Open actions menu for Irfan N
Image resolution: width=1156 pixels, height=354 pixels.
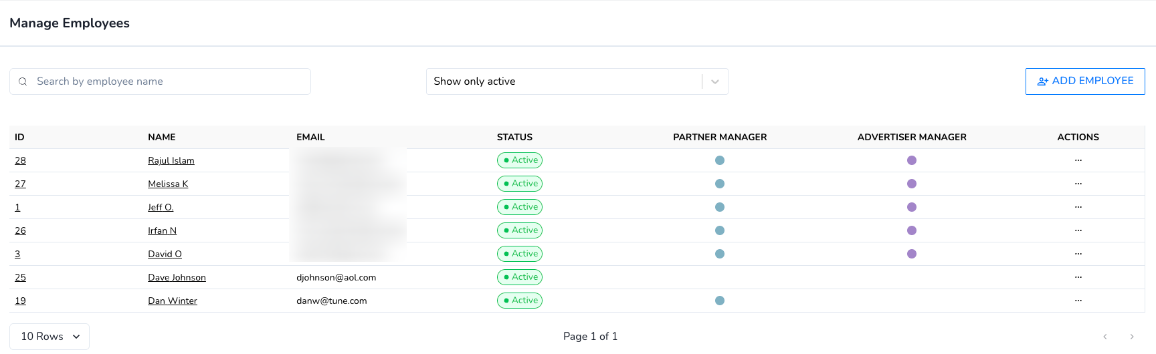[1078, 230]
